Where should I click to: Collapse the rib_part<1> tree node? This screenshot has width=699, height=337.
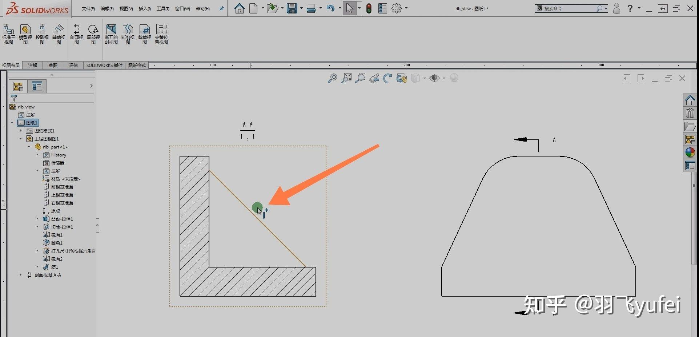pyautogui.click(x=29, y=147)
